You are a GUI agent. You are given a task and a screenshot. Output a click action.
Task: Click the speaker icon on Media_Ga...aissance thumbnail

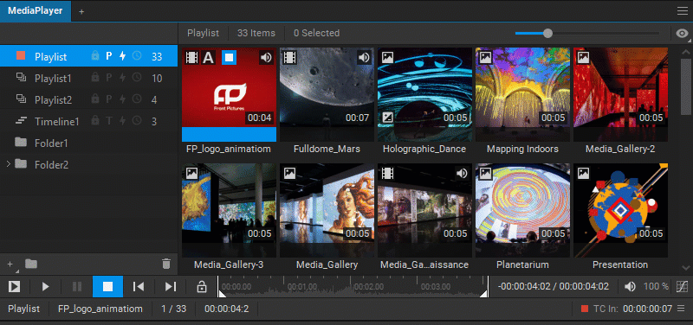point(462,173)
